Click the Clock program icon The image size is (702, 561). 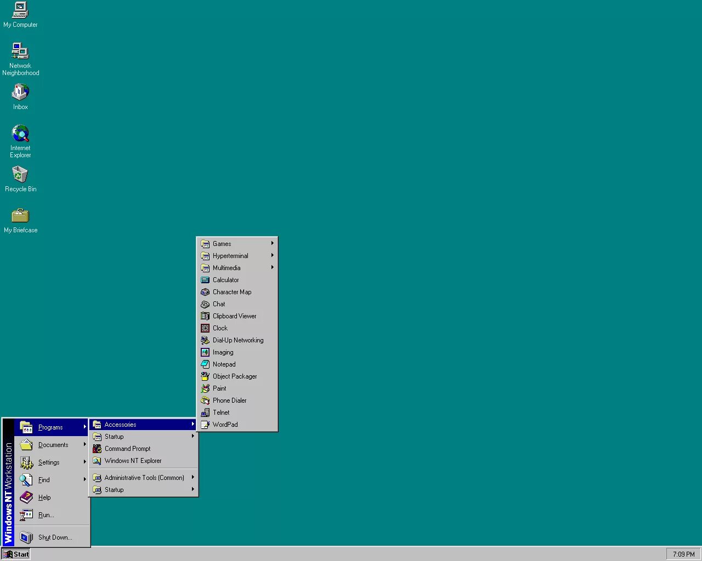point(205,328)
